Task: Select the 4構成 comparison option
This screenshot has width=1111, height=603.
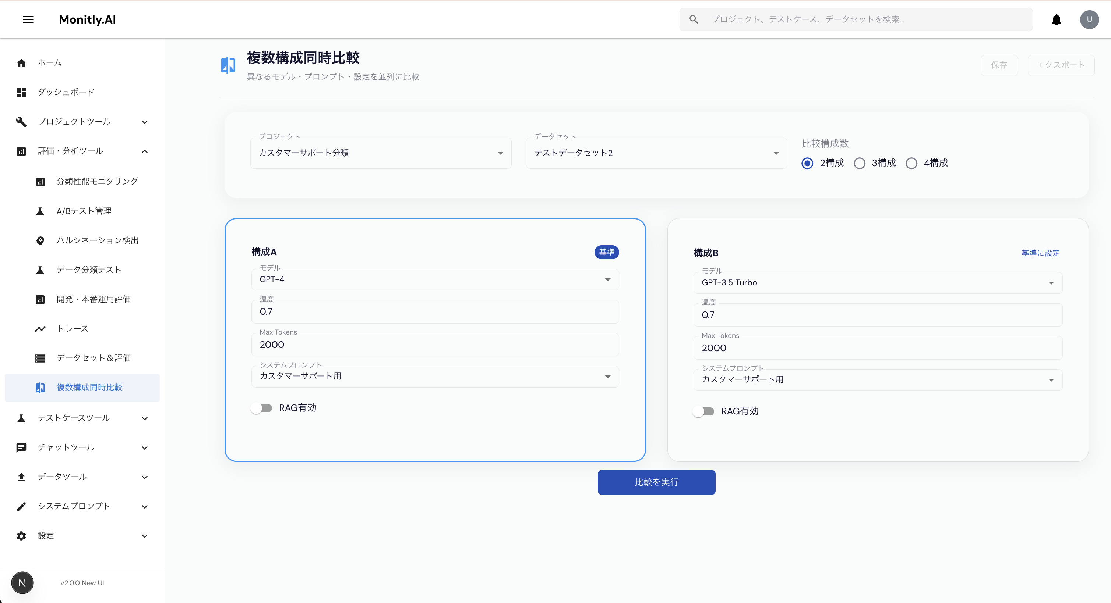Action: coord(911,163)
